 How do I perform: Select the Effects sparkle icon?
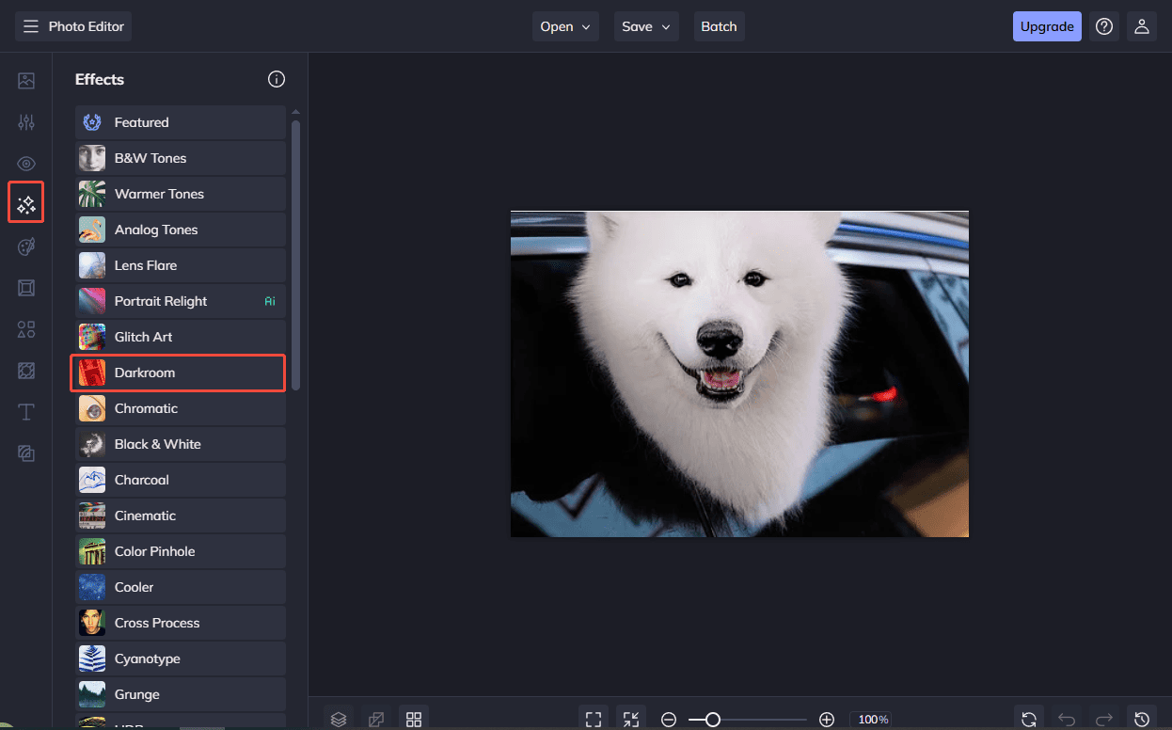pyautogui.click(x=26, y=202)
